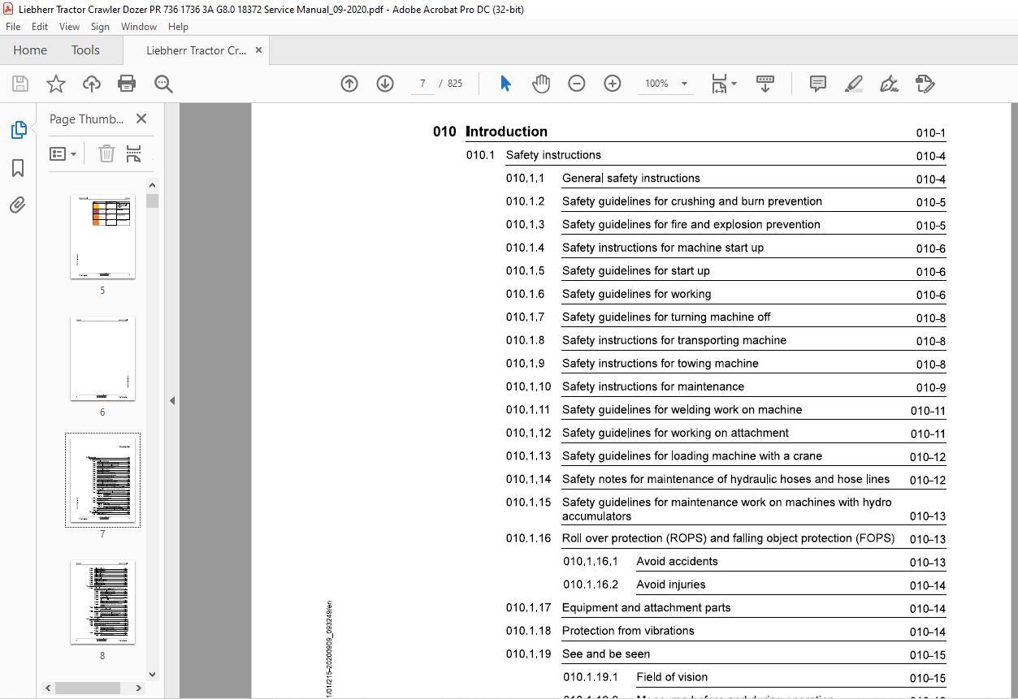Open the Bookmarks panel icon
This screenshot has width=1018, height=699.
(18, 168)
